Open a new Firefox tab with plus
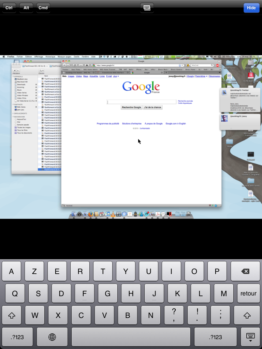This screenshot has width=262, height=349. coord(166,73)
